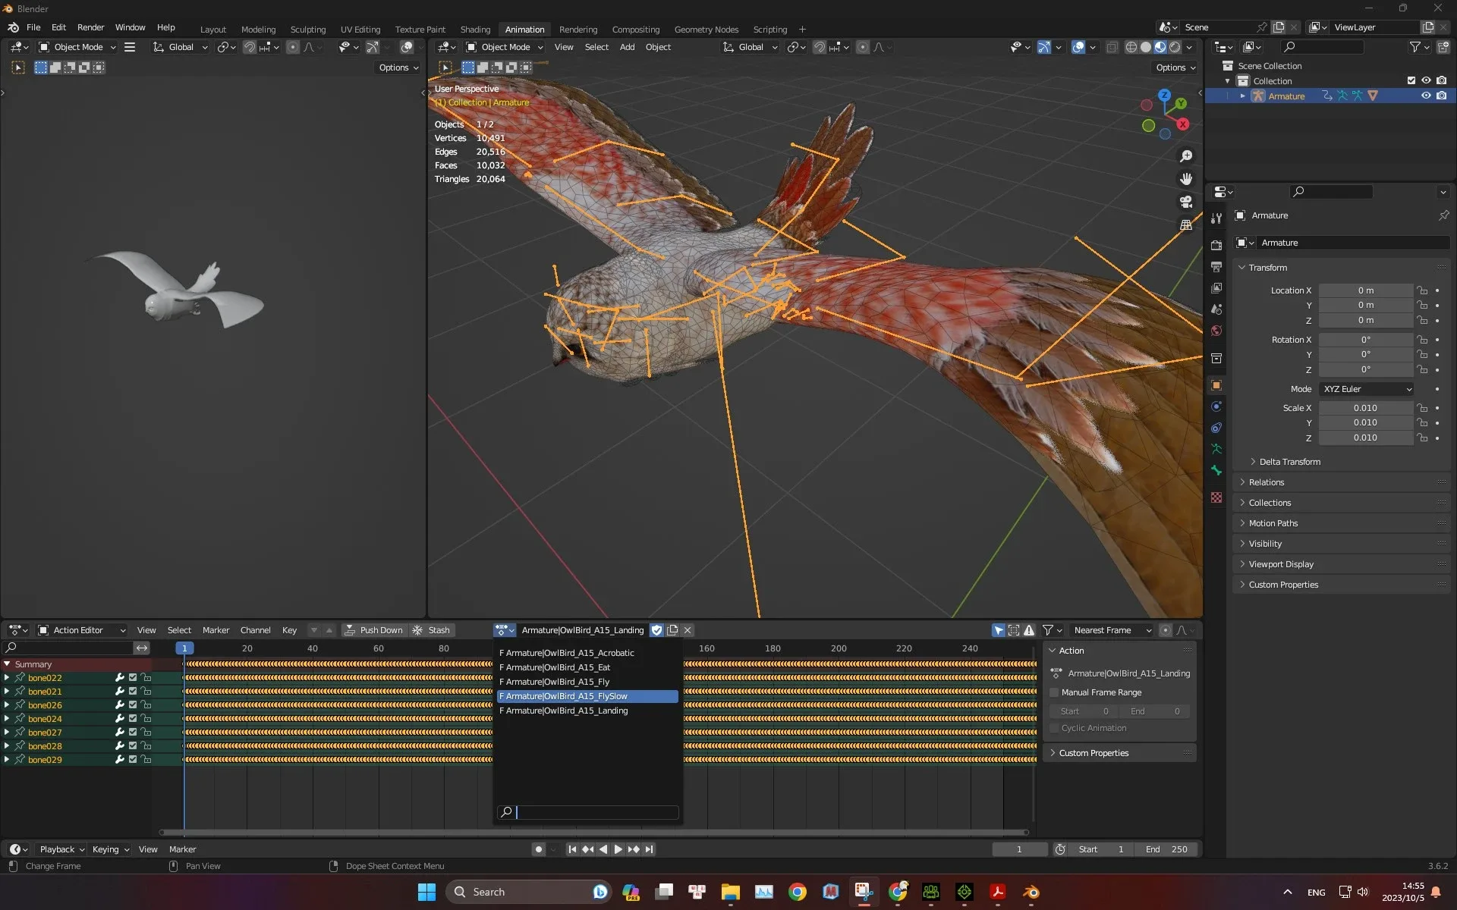Image resolution: width=1457 pixels, height=910 pixels.
Task: Open Object Mode dropdown in right viewport
Action: (x=505, y=47)
